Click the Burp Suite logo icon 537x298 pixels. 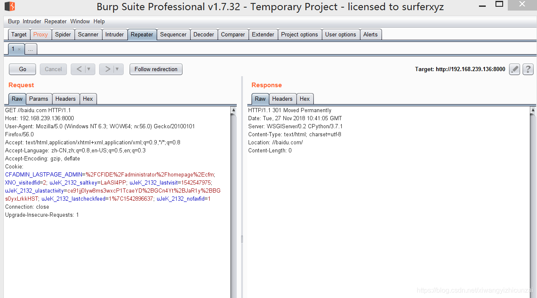pos(10,6)
